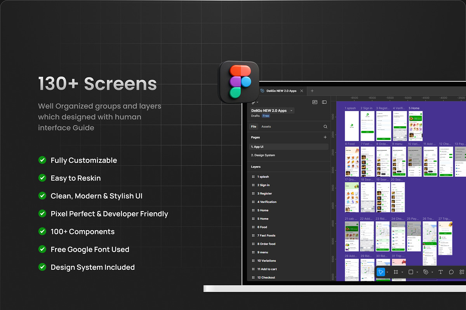Switch to the Assets tab
The width and height of the screenshot is (466, 310).
click(x=266, y=127)
